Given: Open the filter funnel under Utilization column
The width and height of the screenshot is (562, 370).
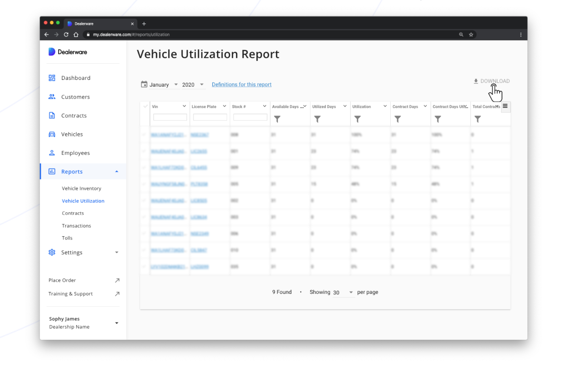Looking at the screenshot, I should pos(357,119).
